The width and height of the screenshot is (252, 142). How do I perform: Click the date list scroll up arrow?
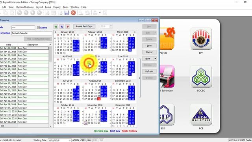coord(50,45)
